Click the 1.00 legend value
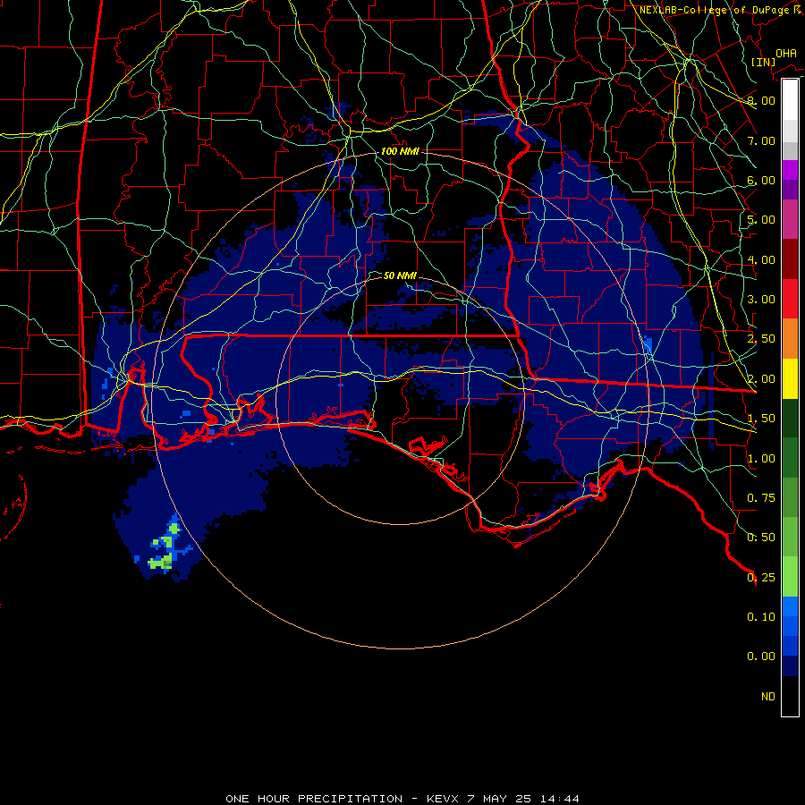805x805 pixels. pyautogui.click(x=761, y=459)
